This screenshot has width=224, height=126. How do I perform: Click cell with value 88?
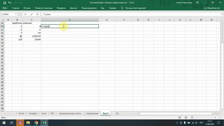pyautogui.click(x=17, y=36)
